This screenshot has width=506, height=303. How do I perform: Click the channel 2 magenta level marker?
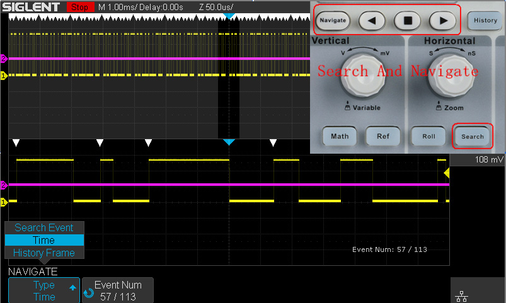pos(3,59)
